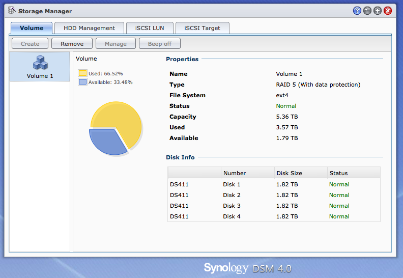Minimize Storage Manager using the gray button
This screenshot has width=403, height=278.
(x=367, y=11)
